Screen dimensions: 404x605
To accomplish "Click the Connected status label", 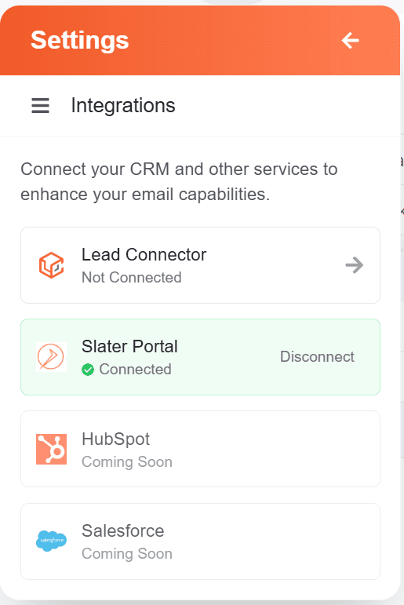I will click(x=136, y=370).
